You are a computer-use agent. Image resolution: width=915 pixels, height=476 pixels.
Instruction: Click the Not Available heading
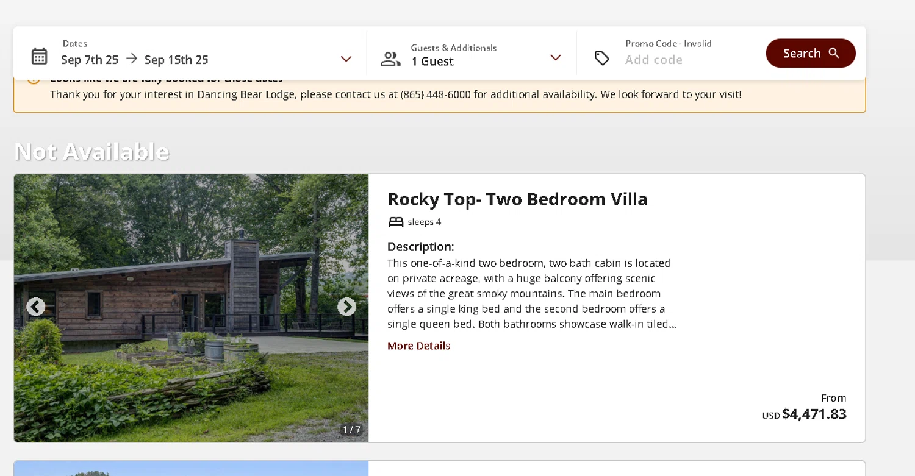pos(91,151)
